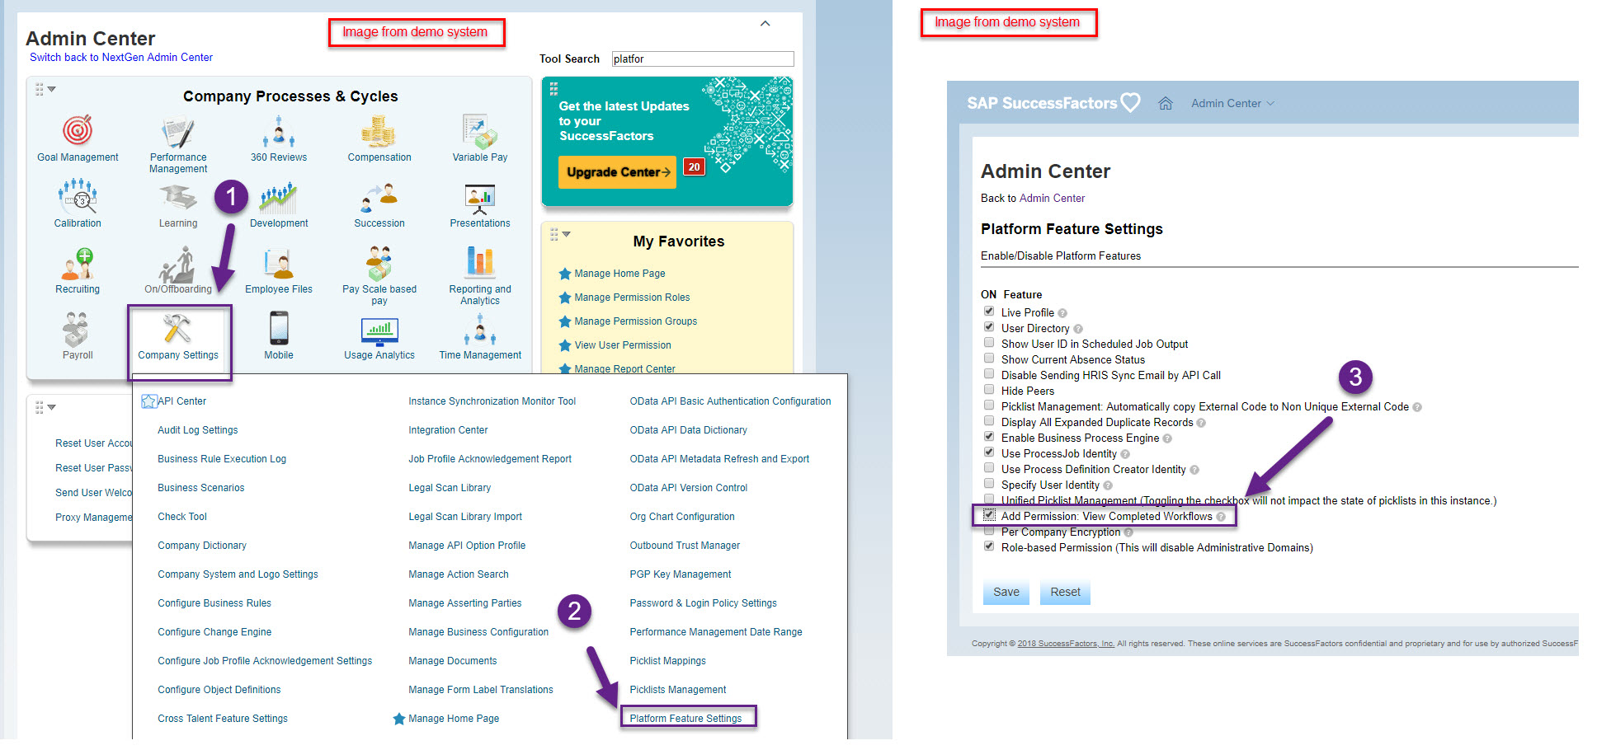Click the Upgrade Center button
The height and width of the screenshot is (750, 1597).
click(x=617, y=172)
